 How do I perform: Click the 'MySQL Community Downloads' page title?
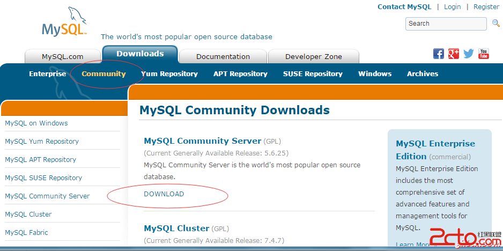tap(234, 110)
